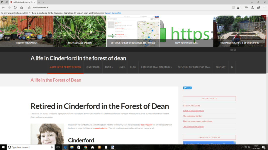The width and height of the screenshot is (268, 150).
Task: Open the Windows Start menu
Action: pyautogui.click(x=3, y=147)
